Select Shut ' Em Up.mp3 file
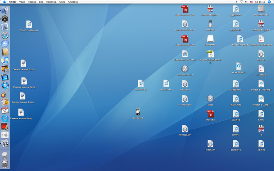 point(29,24)
